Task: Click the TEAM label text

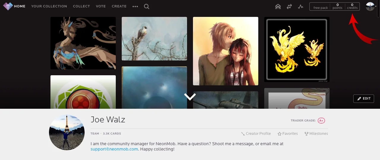Action: [95, 134]
